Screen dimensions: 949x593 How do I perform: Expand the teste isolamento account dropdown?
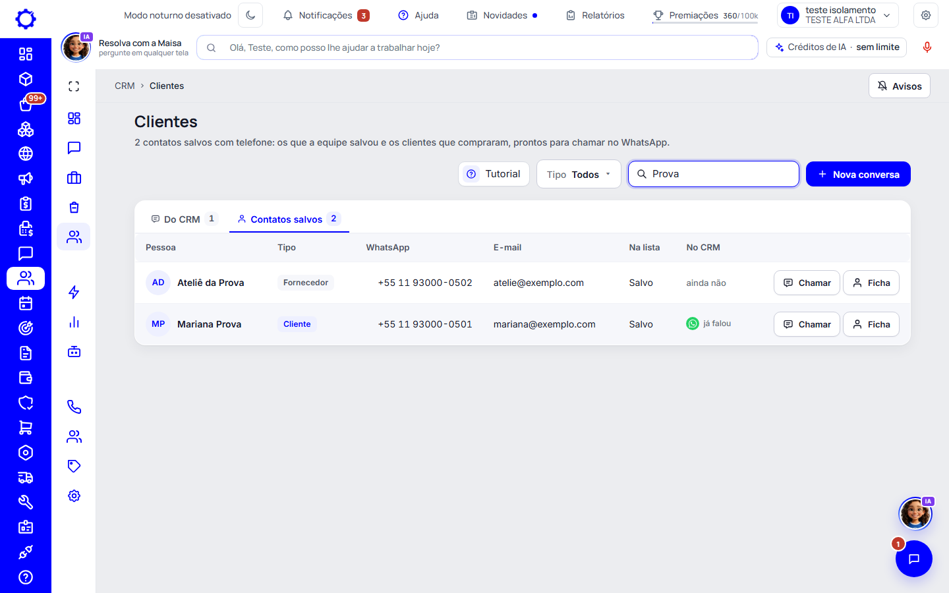click(x=838, y=15)
